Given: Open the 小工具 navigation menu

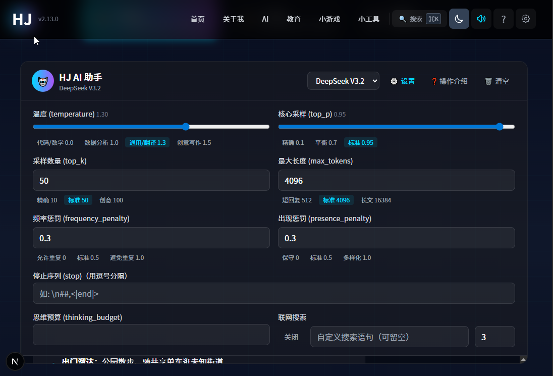Looking at the screenshot, I should (368, 19).
